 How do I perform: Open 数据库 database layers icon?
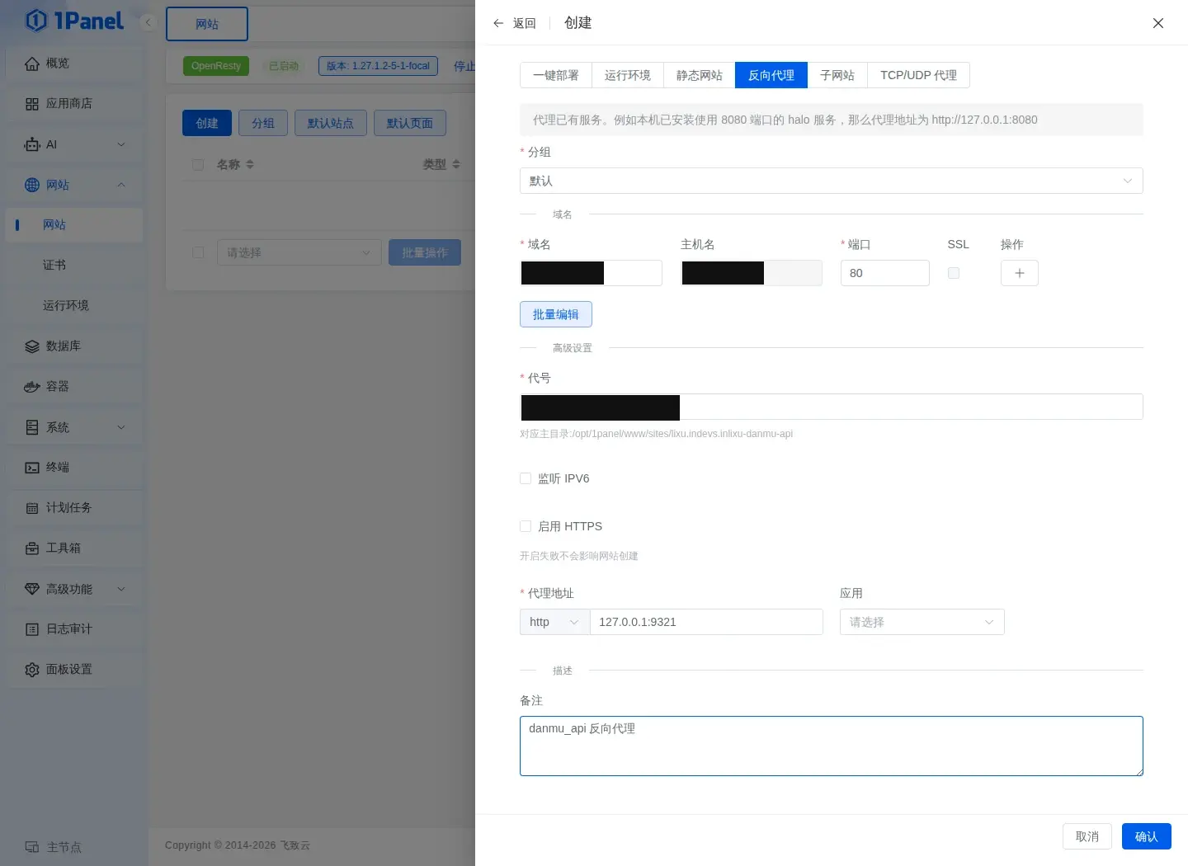[32, 346]
